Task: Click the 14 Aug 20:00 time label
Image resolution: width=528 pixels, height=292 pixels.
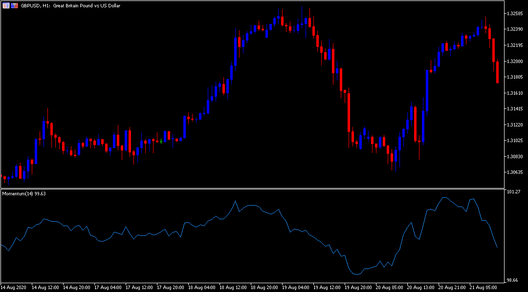Action: [76, 288]
